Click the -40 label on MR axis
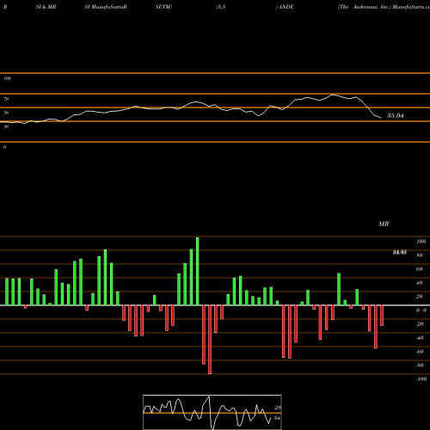Image resolution: width=430 pixels, height=430 pixels. (x=420, y=338)
